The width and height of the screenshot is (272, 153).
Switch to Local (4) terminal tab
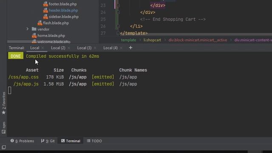click(110, 48)
